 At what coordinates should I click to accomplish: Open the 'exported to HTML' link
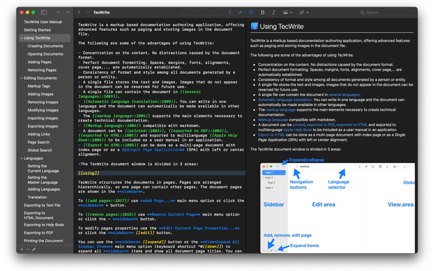point(352,125)
